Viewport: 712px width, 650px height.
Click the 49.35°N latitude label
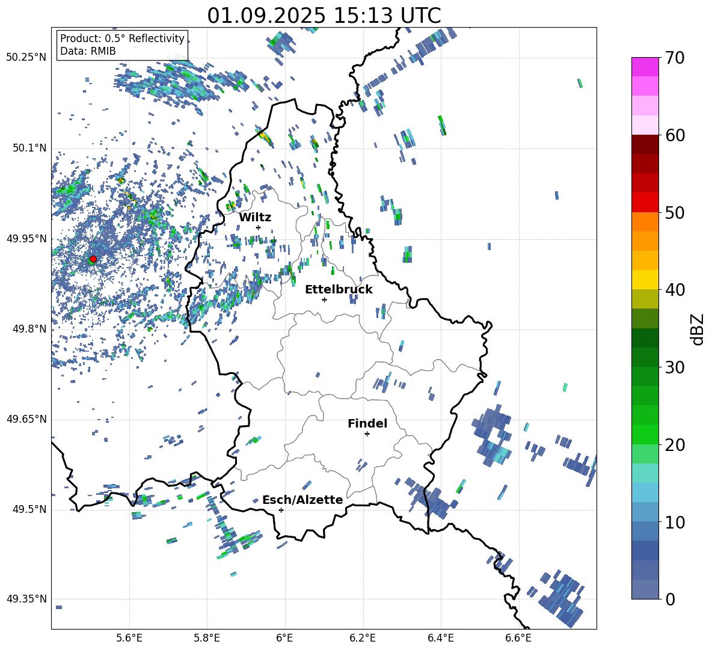point(26,599)
